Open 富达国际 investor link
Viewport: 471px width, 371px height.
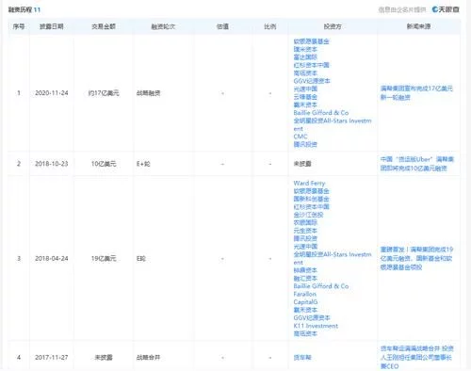tap(305, 57)
